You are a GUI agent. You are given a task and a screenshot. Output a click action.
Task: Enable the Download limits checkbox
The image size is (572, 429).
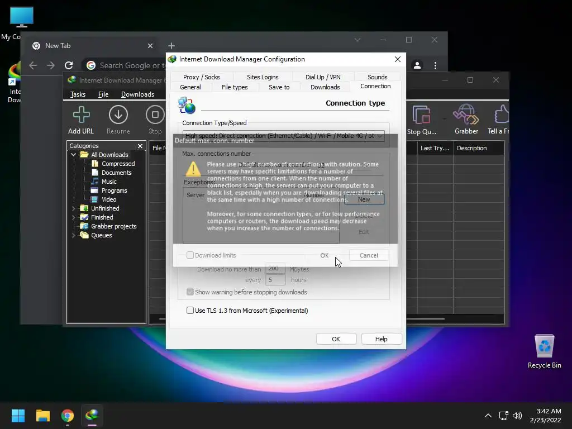tap(190, 255)
